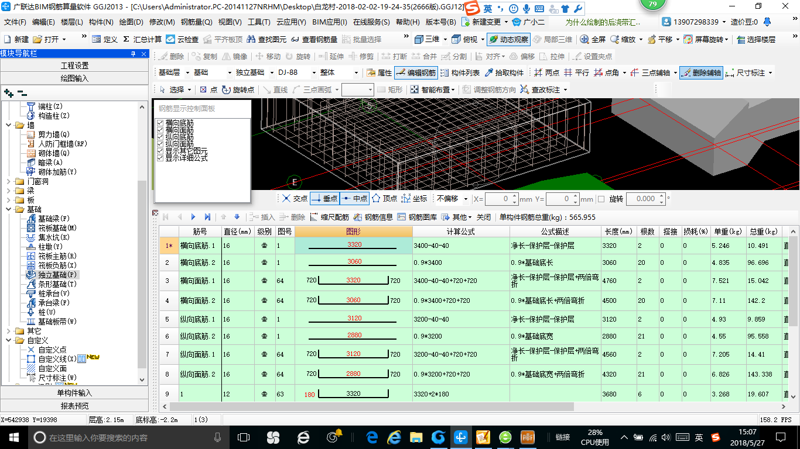
Task: Click 钢筋信息 rebar info button
Action: point(373,217)
